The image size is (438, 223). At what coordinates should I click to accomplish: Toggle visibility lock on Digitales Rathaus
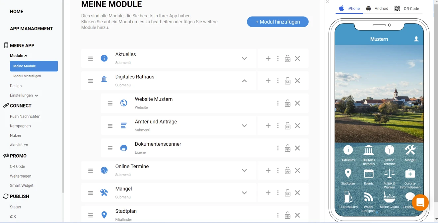coord(288,81)
